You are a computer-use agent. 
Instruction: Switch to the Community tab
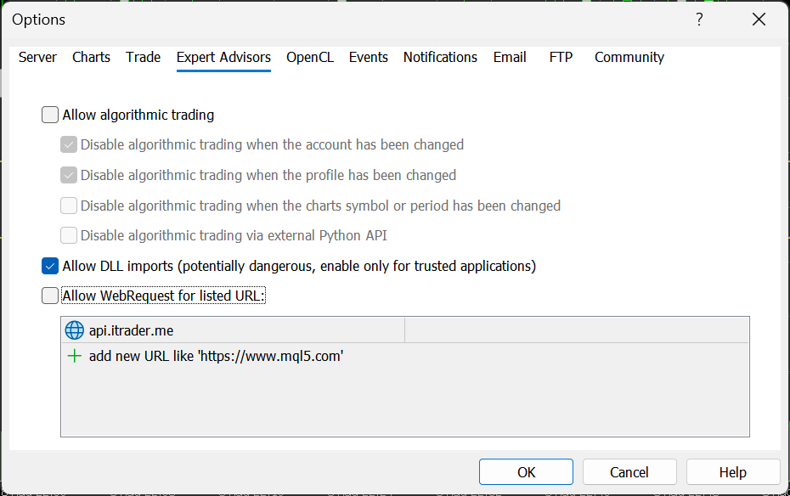coord(629,58)
